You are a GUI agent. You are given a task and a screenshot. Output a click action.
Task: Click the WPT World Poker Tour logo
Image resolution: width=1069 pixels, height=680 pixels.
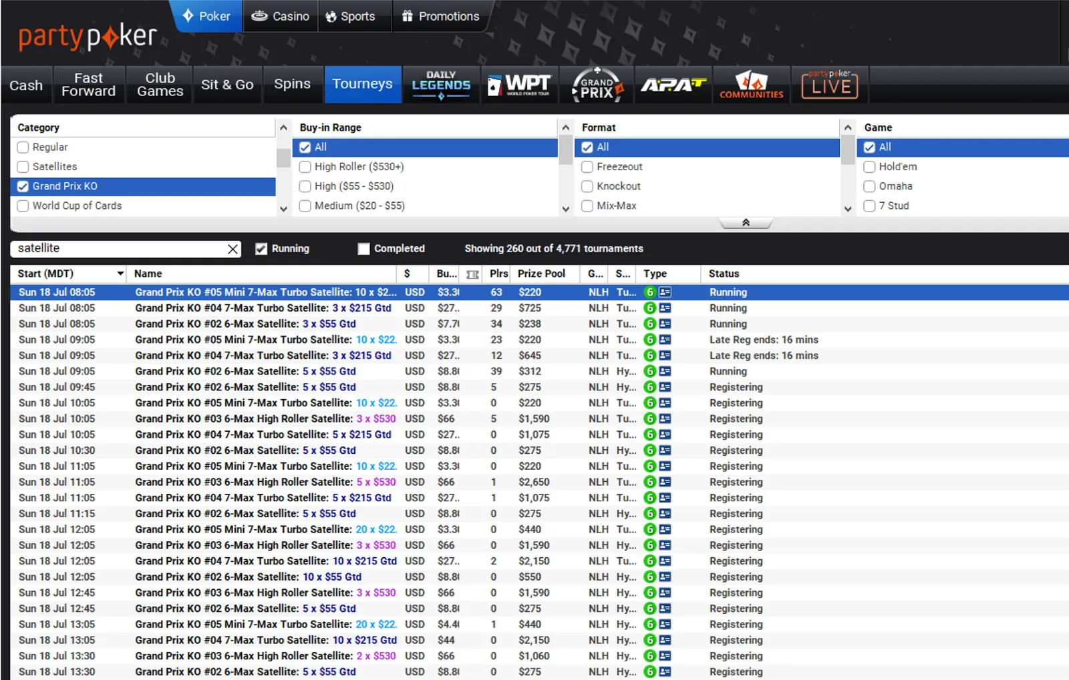pyautogui.click(x=519, y=85)
